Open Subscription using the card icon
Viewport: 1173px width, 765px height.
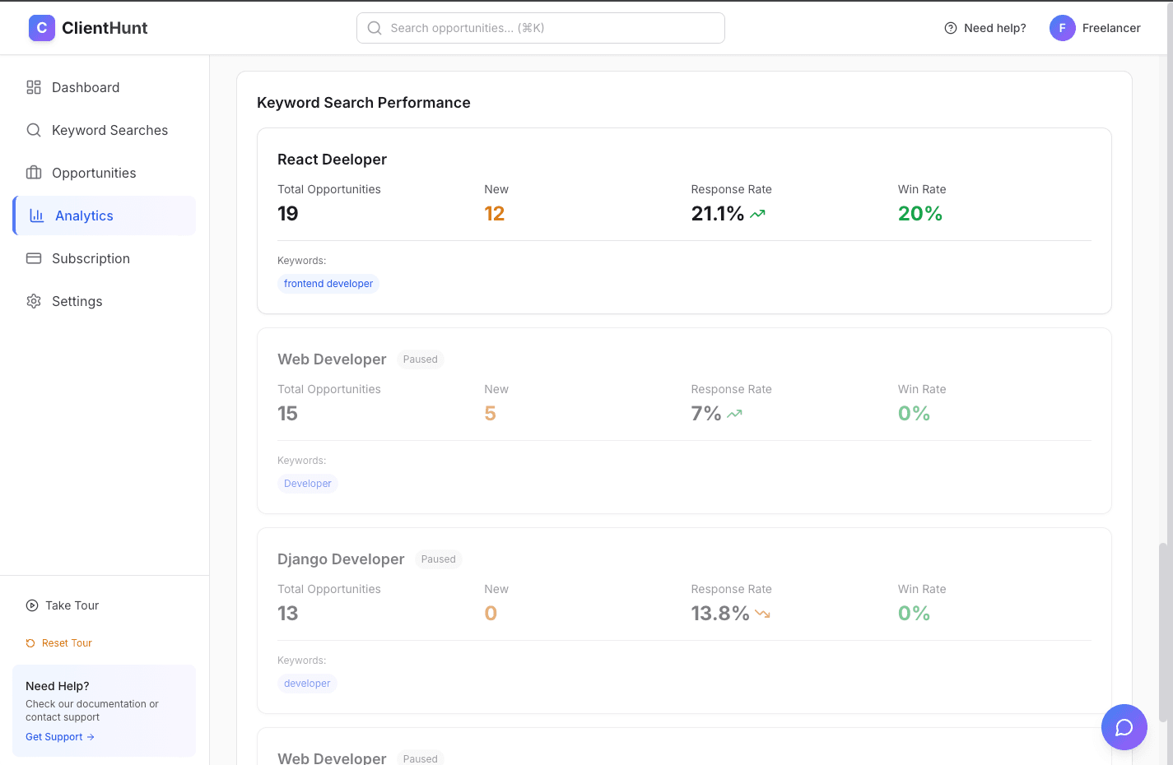(x=34, y=258)
